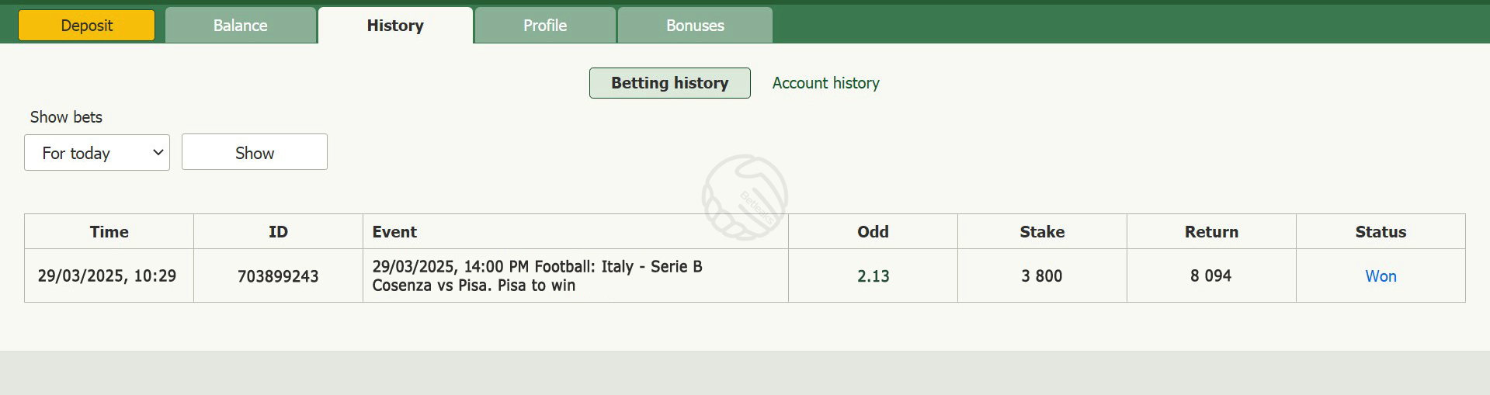Click the dropdown chevron arrow
Viewport: 1490px width, 395px height.
(x=158, y=152)
